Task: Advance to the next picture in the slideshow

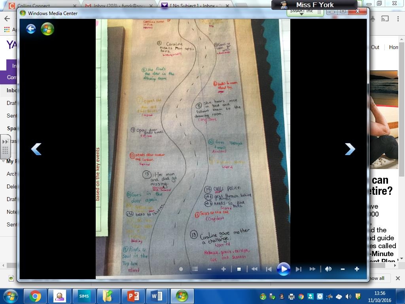Action: coord(350,149)
